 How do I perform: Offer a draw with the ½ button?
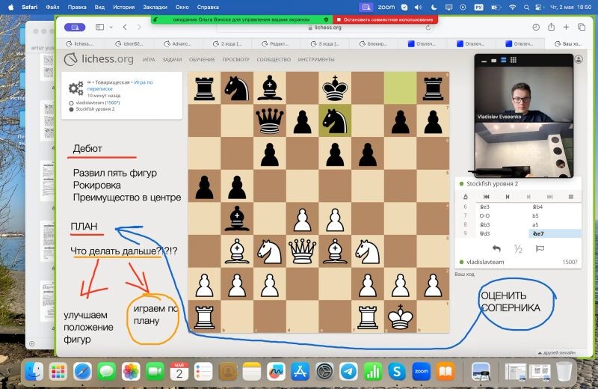pyautogui.click(x=517, y=249)
